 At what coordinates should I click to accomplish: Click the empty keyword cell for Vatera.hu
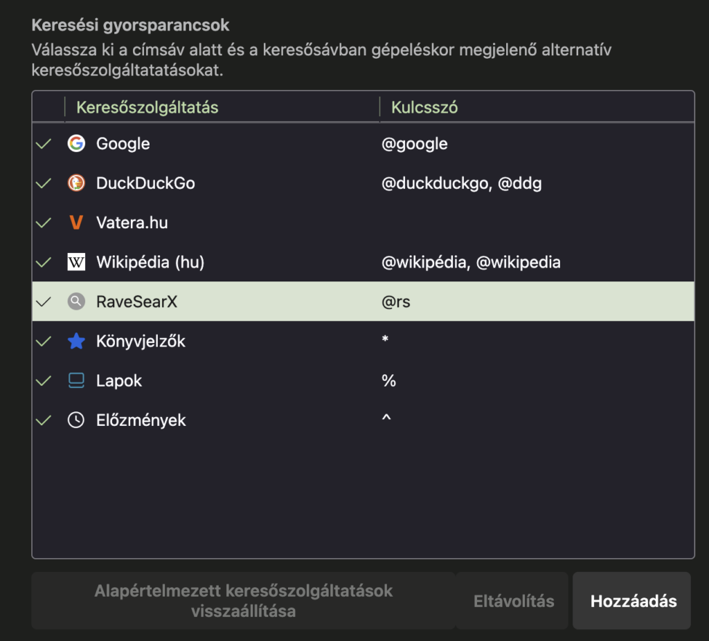537,223
